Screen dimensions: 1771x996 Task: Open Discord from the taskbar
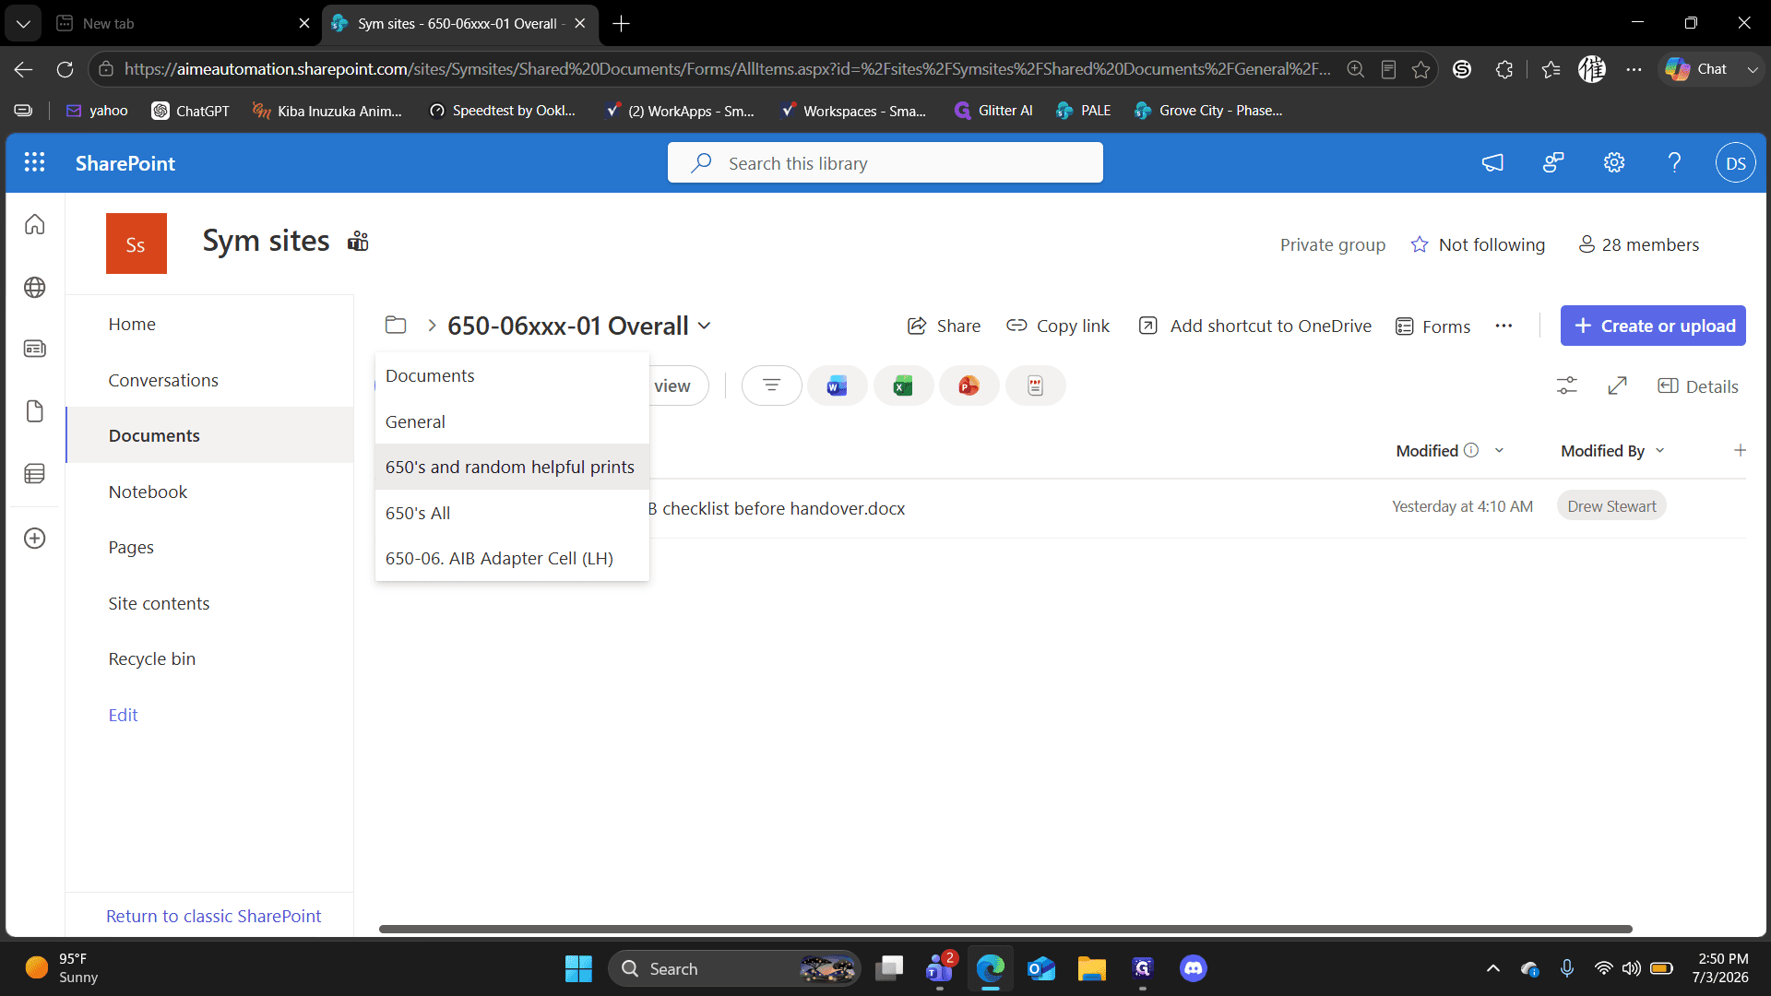(x=1193, y=968)
